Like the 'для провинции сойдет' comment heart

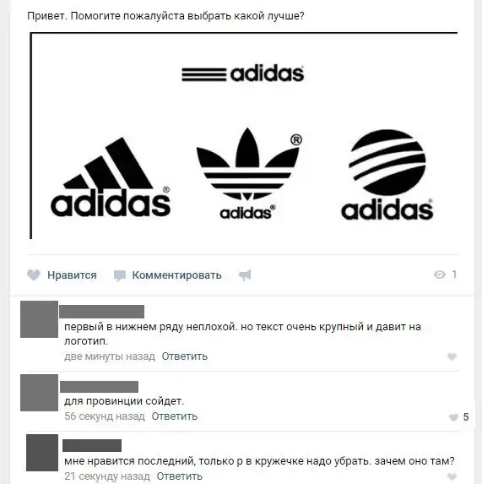tap(453, 417)
